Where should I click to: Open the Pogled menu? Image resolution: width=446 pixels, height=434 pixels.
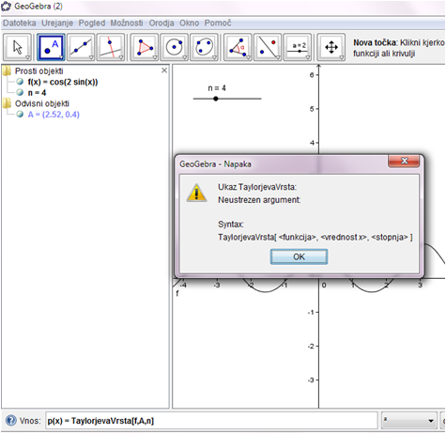coord(92,23)
